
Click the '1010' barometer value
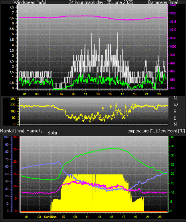173,30
